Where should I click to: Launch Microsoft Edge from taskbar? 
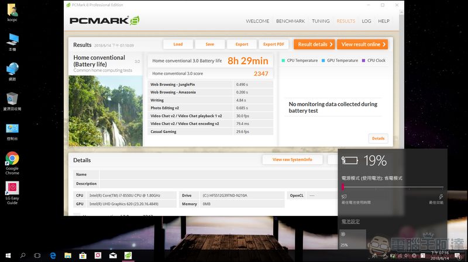click(53, 256)
